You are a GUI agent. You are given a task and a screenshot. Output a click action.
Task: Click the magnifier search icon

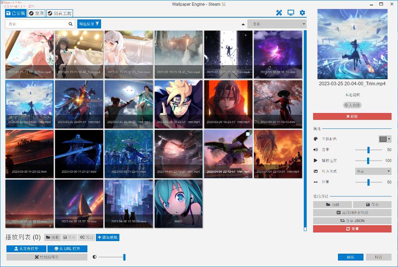[70, 24]
